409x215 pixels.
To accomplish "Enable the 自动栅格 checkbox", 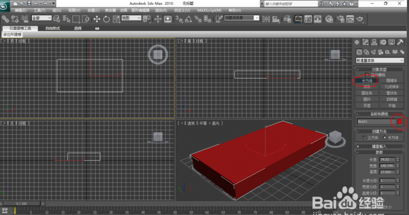I will point(367,75).
